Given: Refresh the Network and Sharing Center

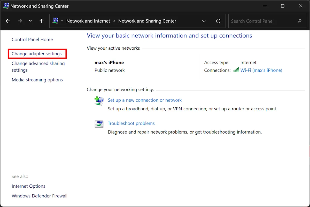Looking at the screenshot, I should (x=218, y=21).
